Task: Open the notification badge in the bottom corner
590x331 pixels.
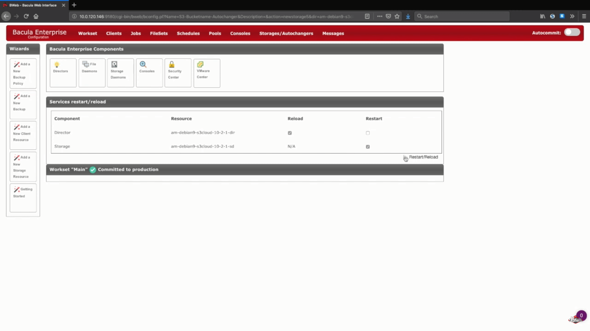Action: [581, 315]
